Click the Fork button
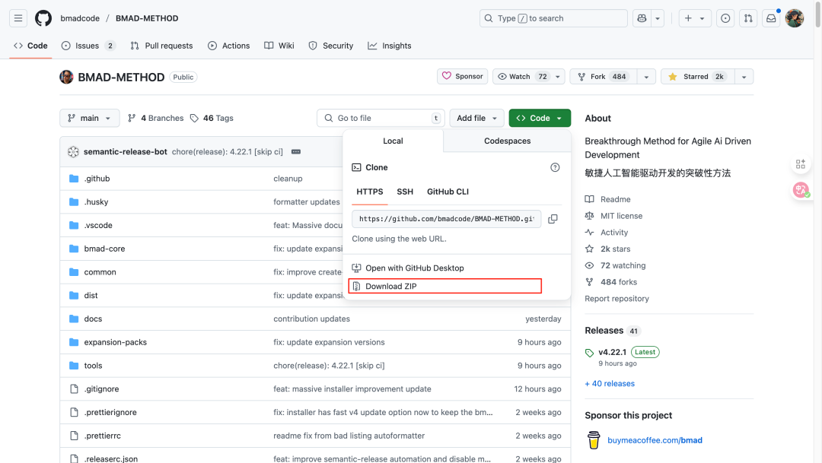Screen dimensions: 822x463 [604, 77]
